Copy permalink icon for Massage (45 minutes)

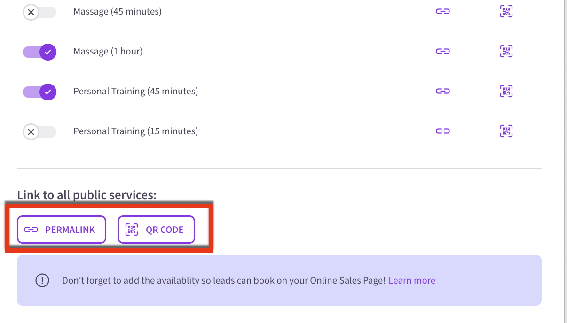tap(442, 12)
